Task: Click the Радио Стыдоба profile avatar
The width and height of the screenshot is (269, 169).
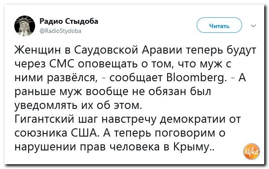Action: (25, 26)
